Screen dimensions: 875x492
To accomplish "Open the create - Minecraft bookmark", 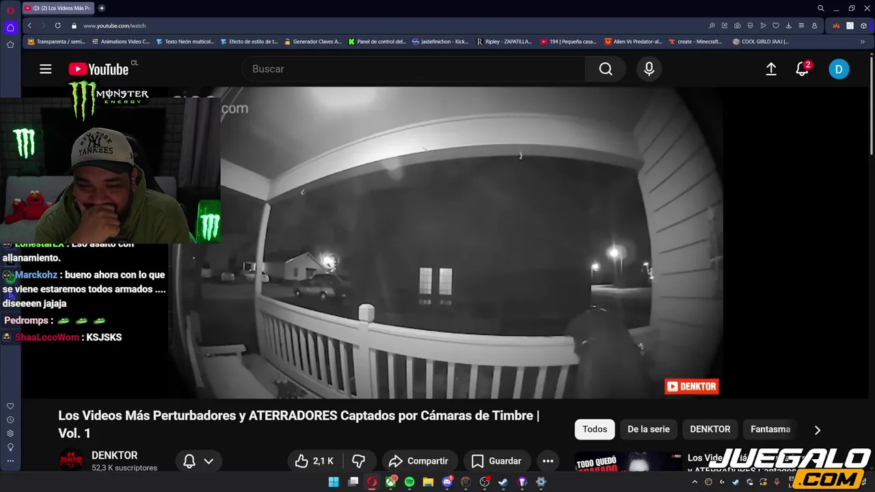I will point(695,42).
